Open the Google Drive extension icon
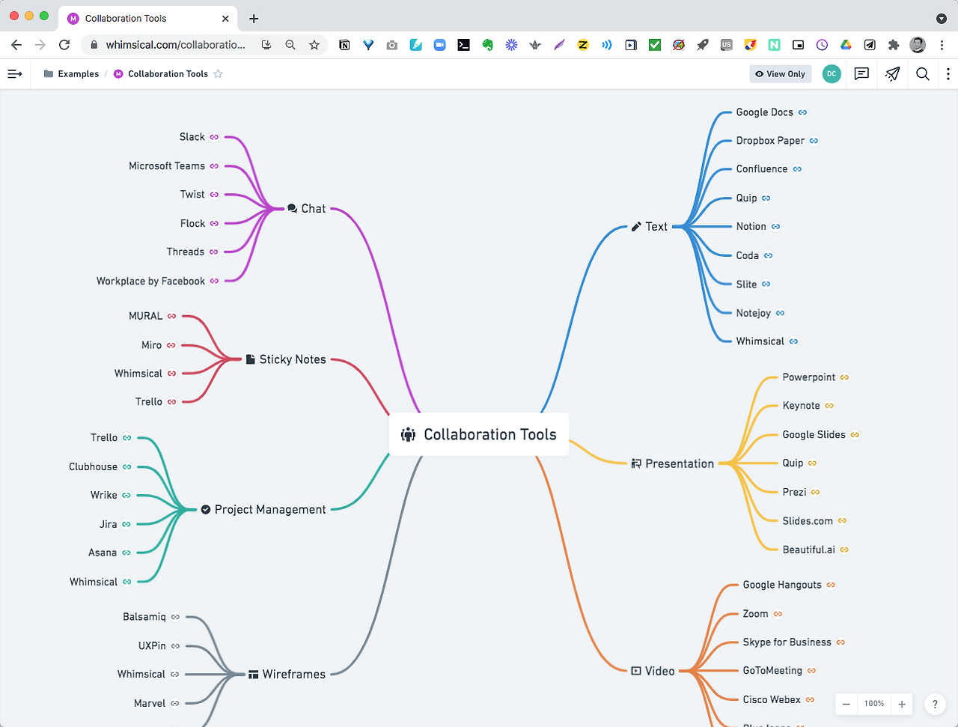The width and height of the screenshot is (958, 727). click(x=846, y=45)
